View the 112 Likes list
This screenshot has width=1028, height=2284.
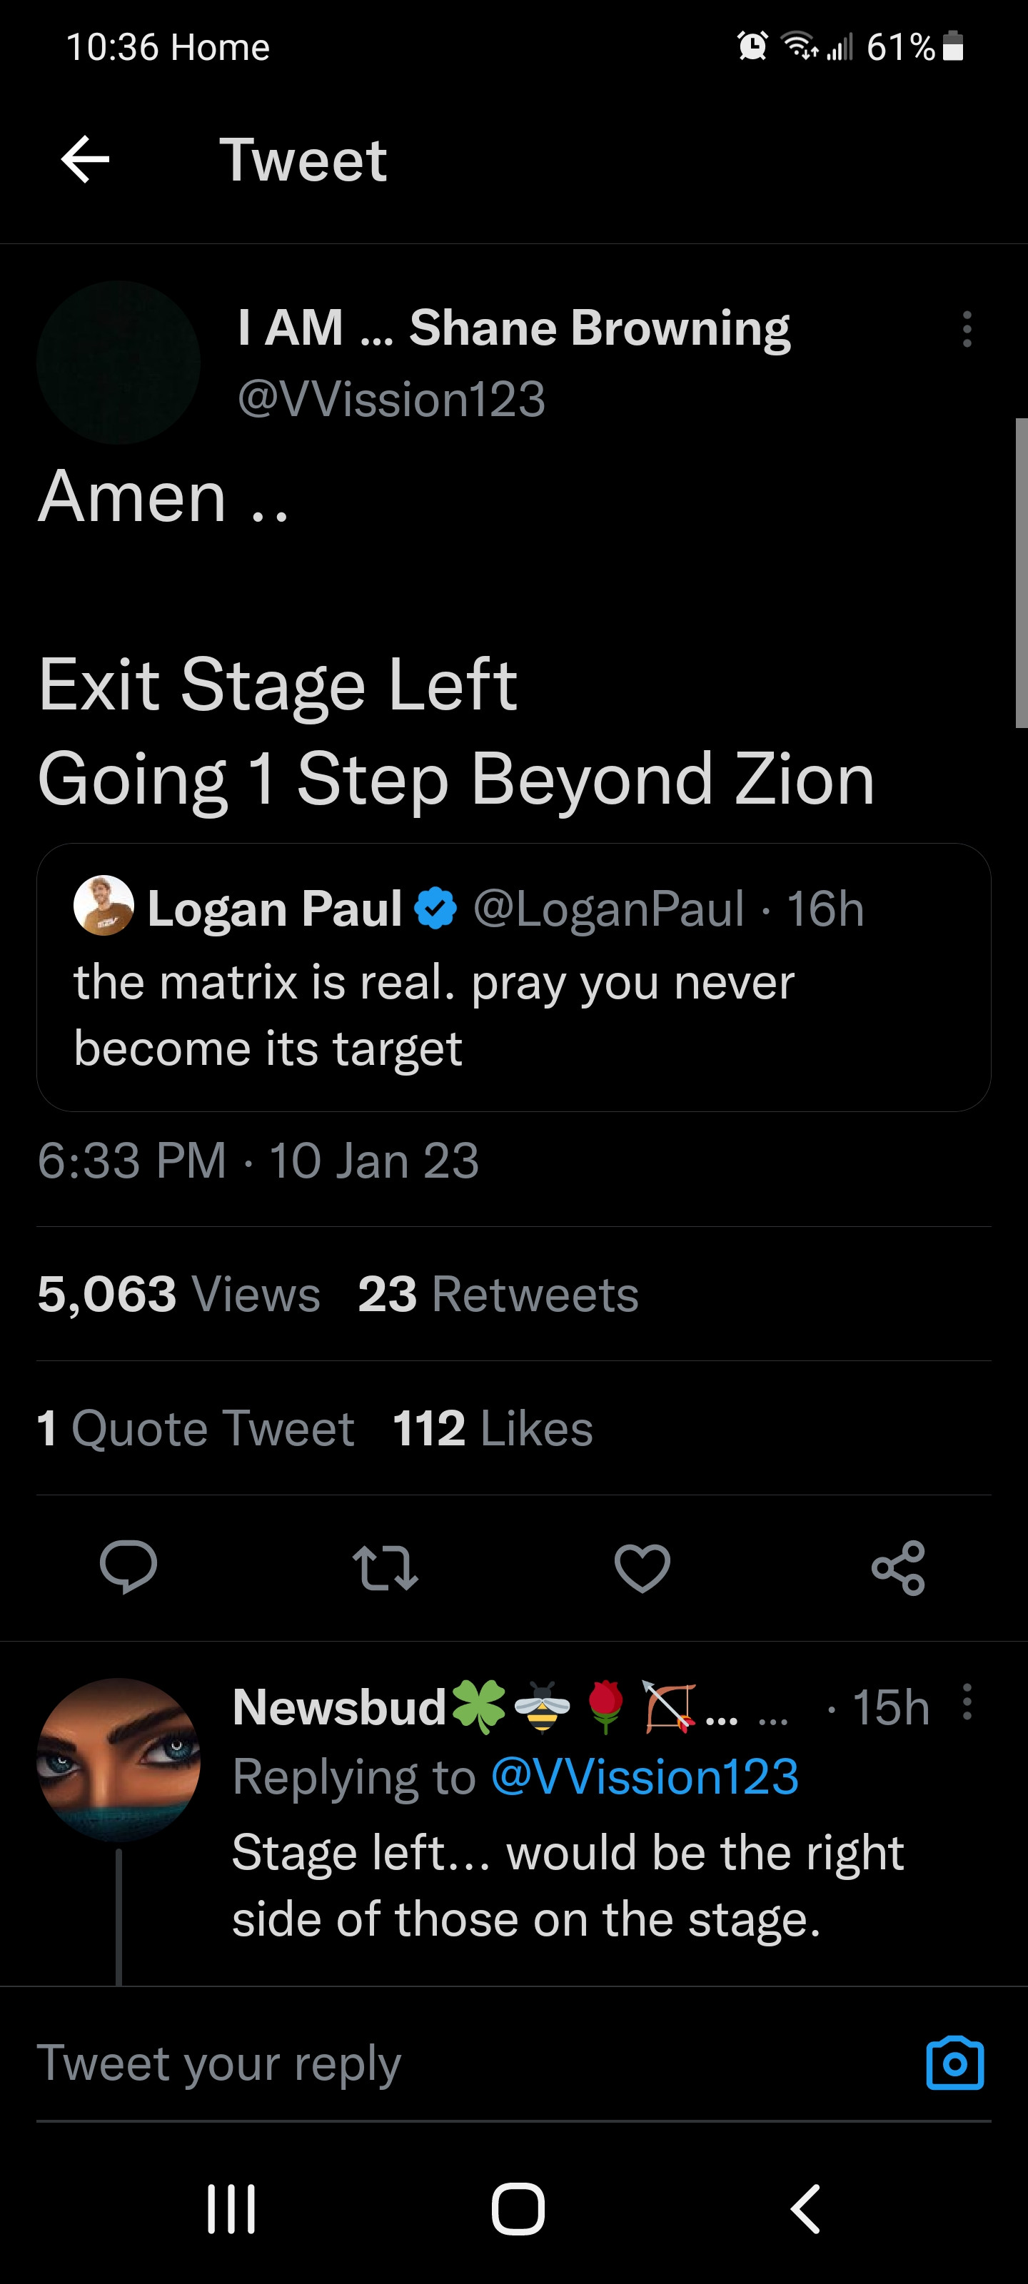click(x=493, y=1428)
